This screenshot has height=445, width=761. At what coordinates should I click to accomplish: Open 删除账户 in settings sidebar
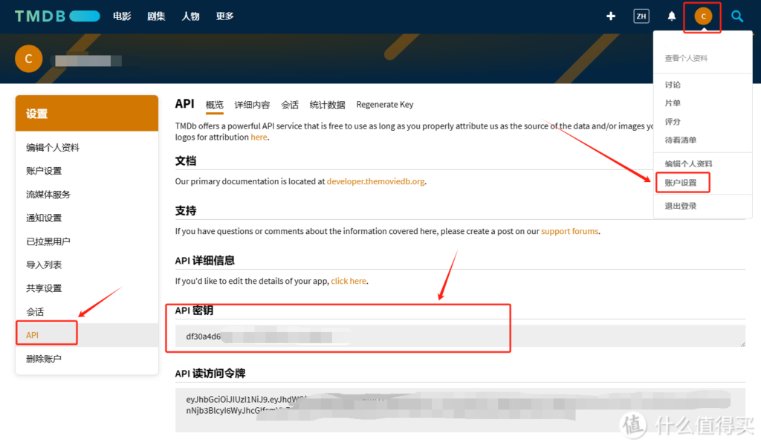[44, 359]
